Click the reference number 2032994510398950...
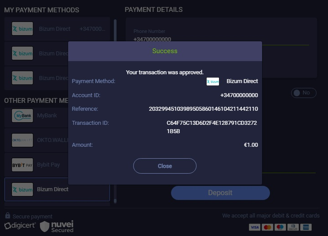The image size is (328, 236). click(x=203, y=109)
